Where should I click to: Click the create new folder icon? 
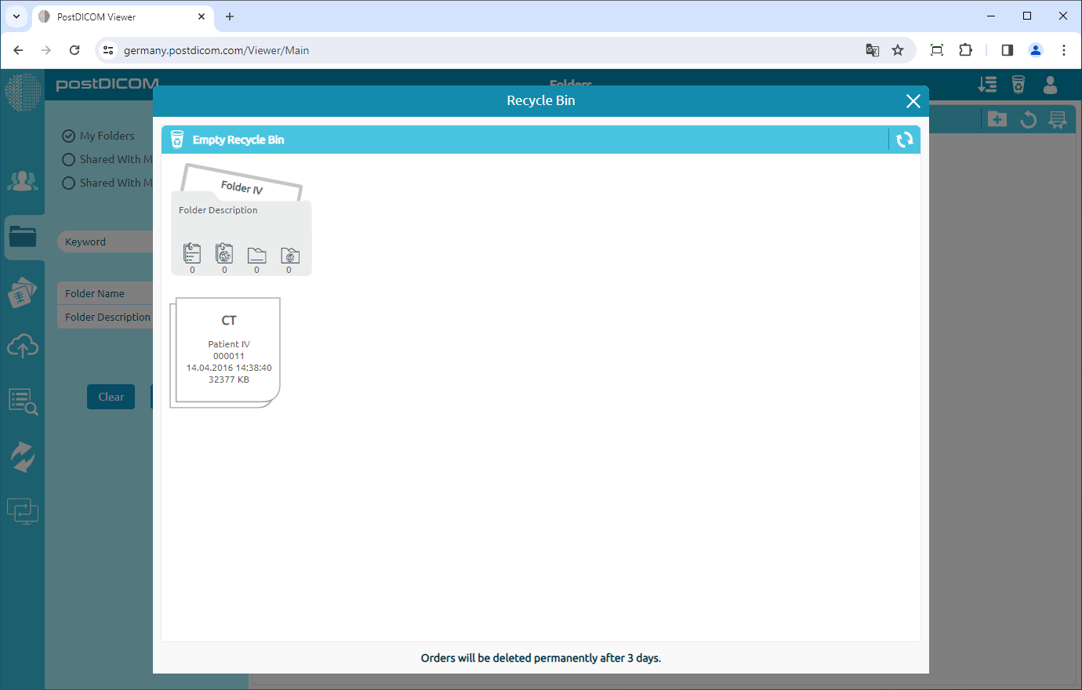pyautogui.click(x=997, y=119)
